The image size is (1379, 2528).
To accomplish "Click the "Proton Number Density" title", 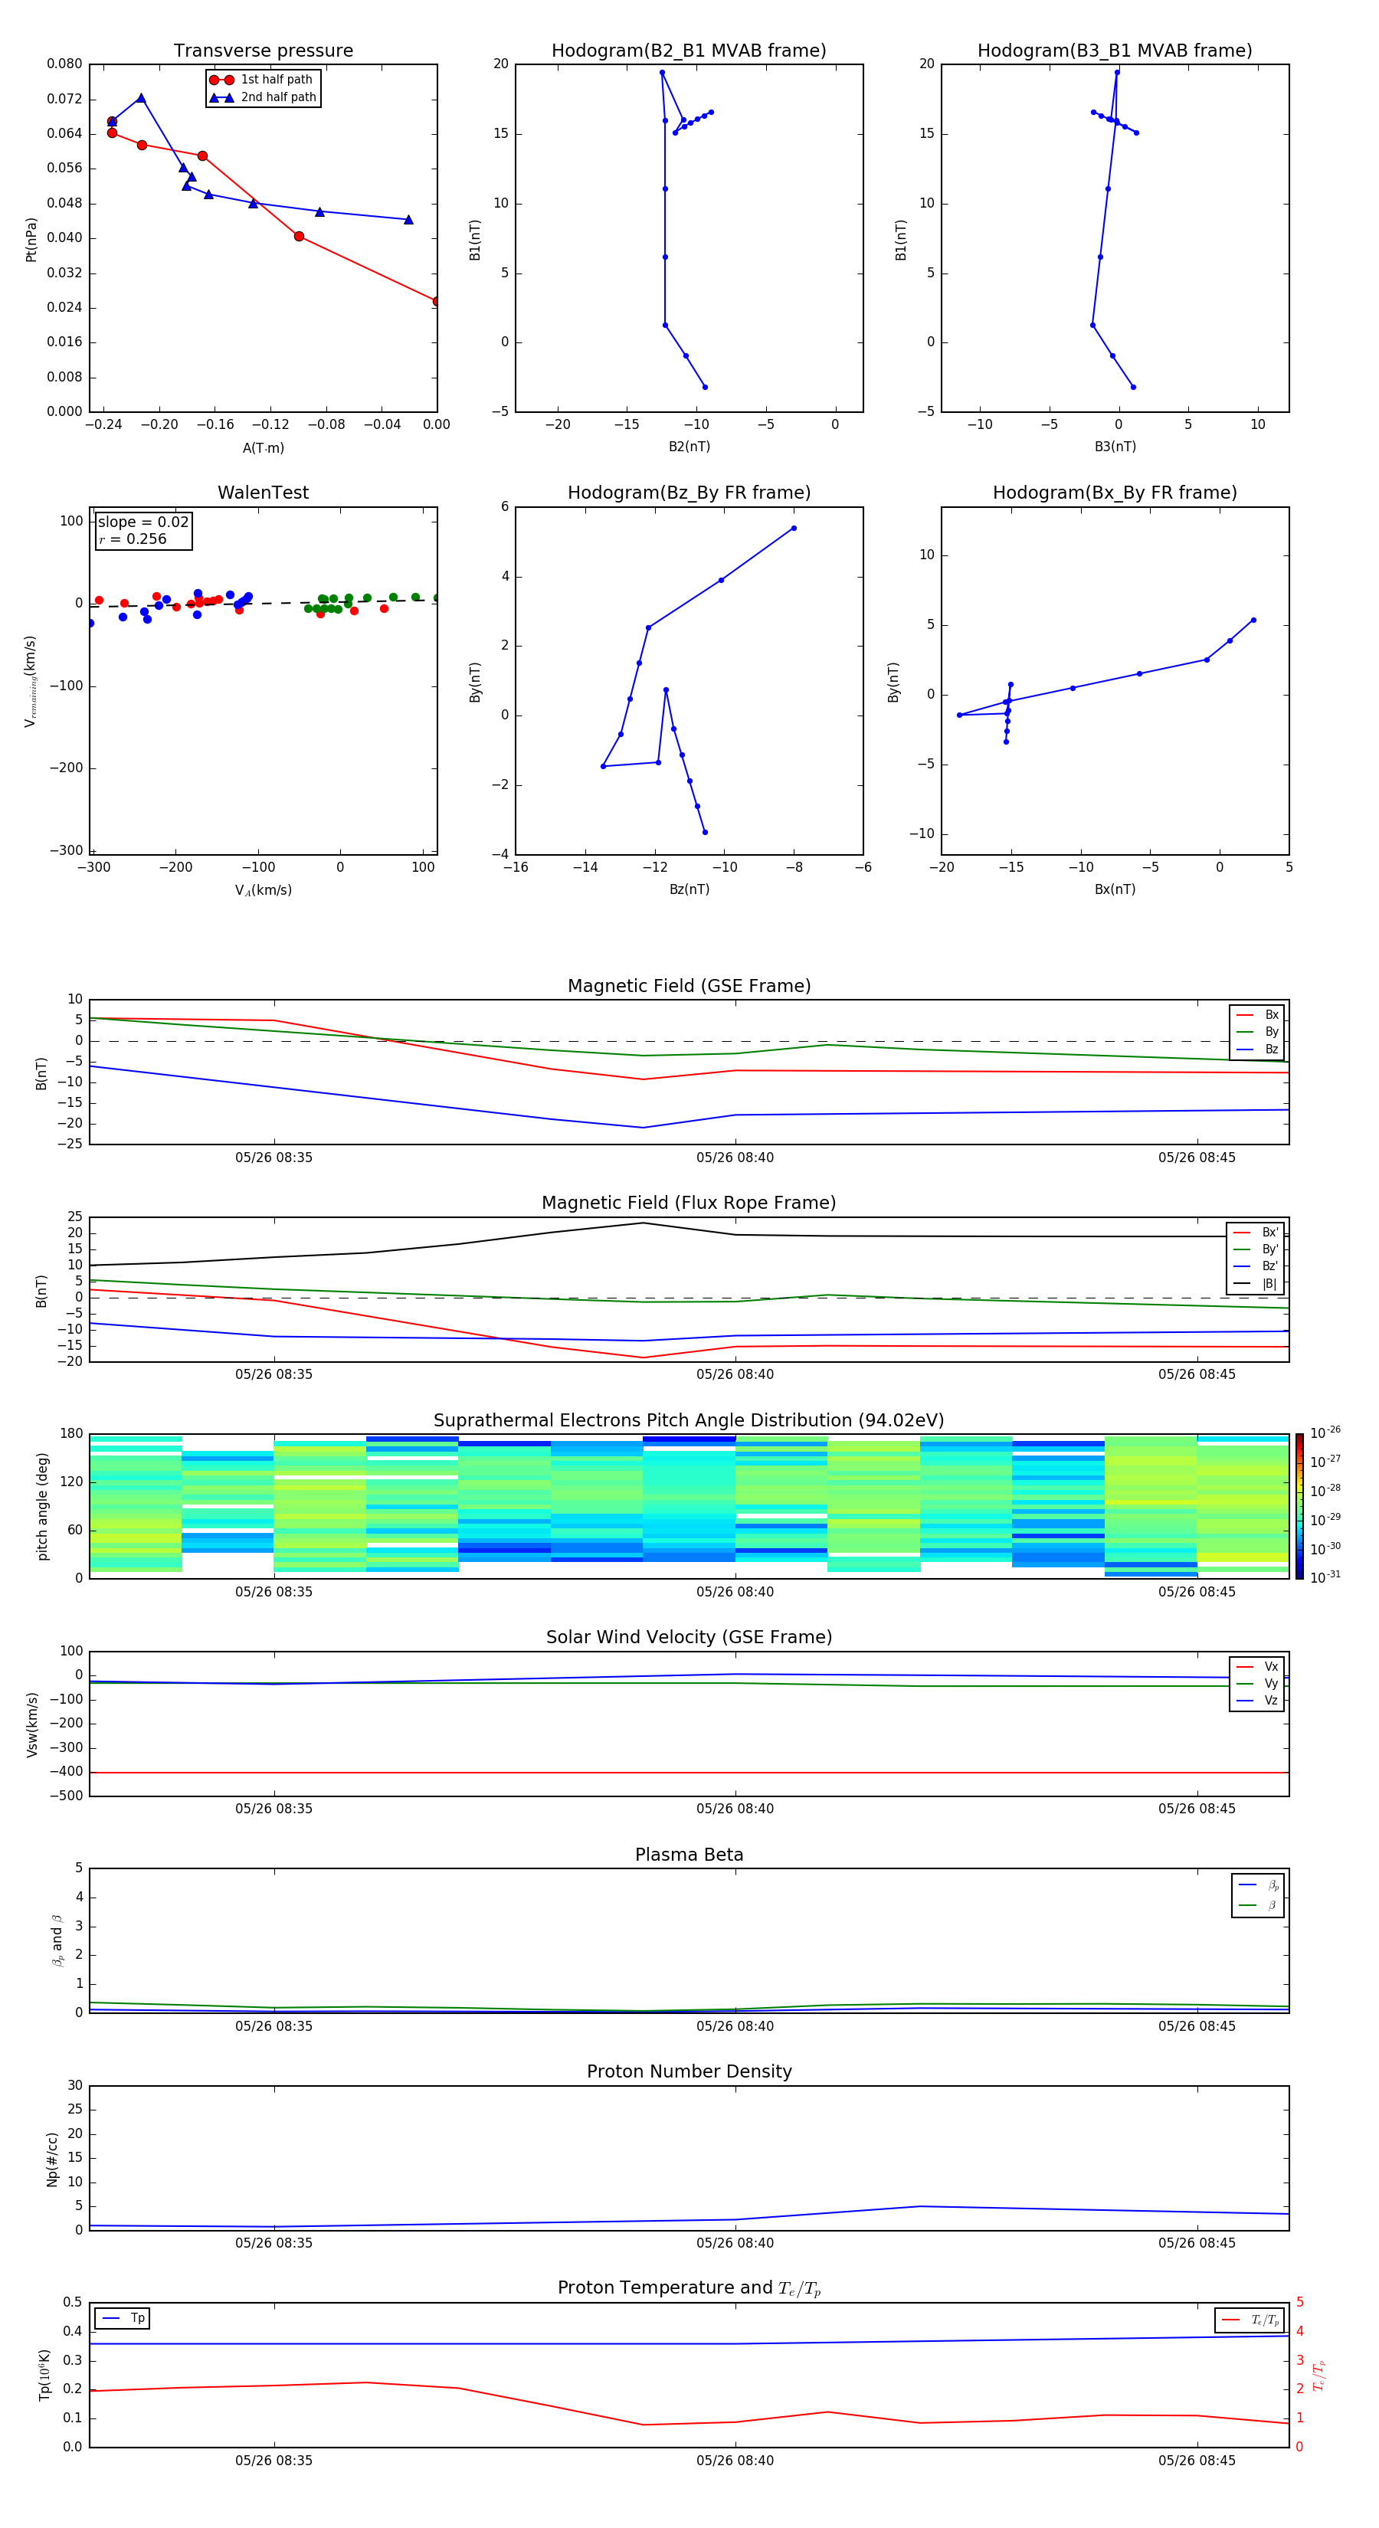I will (x=689, y=2071).
